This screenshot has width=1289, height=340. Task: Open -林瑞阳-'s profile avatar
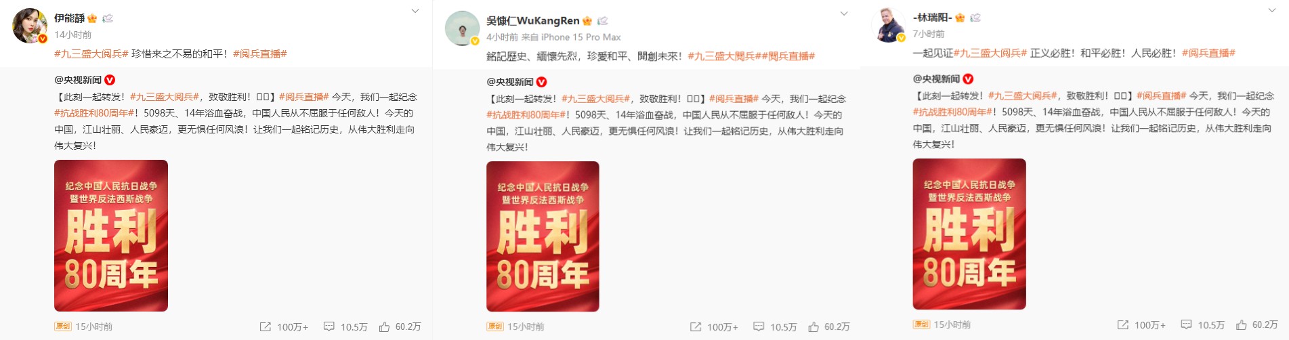(888, 25)
